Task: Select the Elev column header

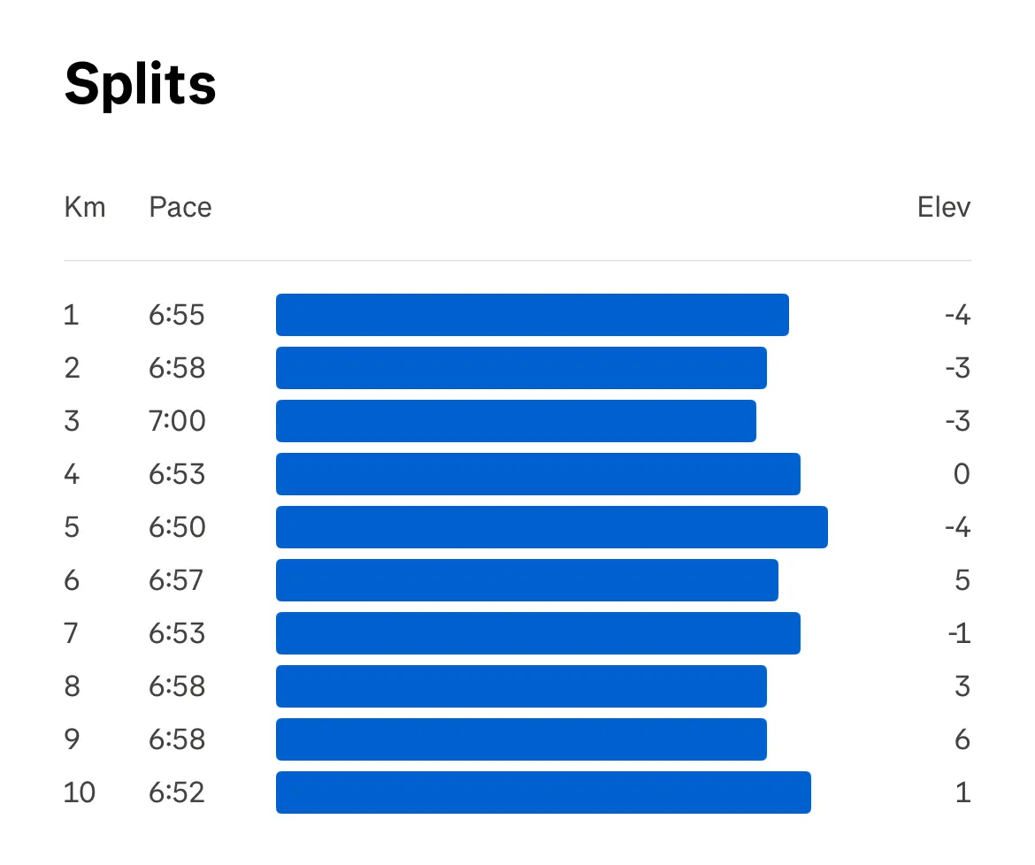Action: click(944, 207)
